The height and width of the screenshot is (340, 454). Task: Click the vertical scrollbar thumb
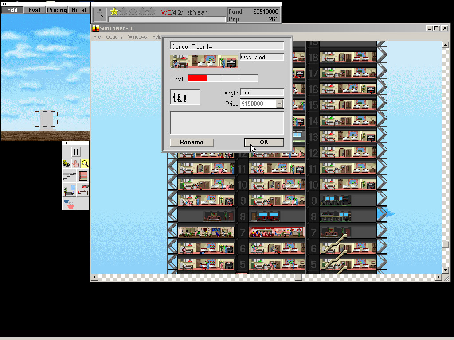click(x=446, y=244)
